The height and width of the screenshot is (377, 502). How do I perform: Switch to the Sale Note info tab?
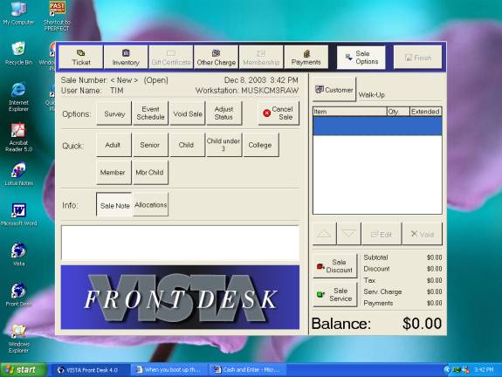click(x=114, y=205)
